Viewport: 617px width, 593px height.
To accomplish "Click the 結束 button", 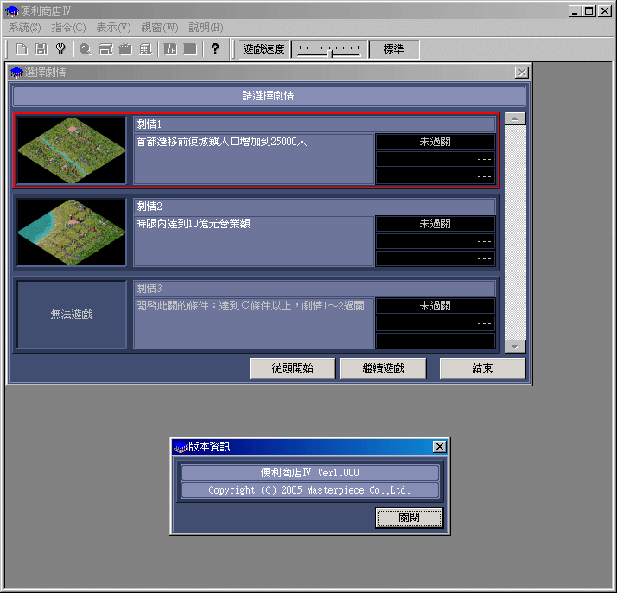I will (482, 368).
